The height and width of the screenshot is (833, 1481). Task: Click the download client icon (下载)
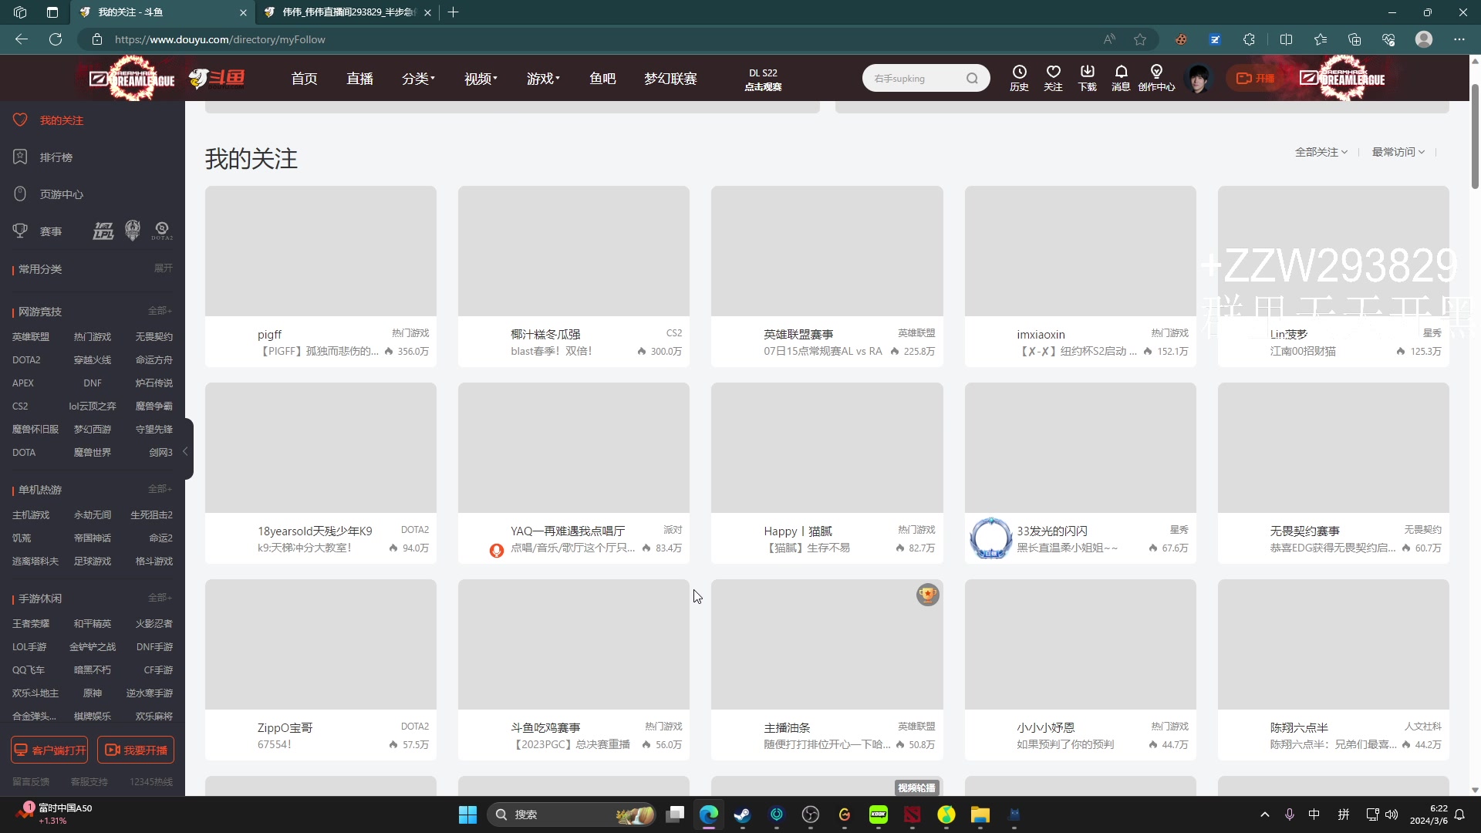(1087, 77)
